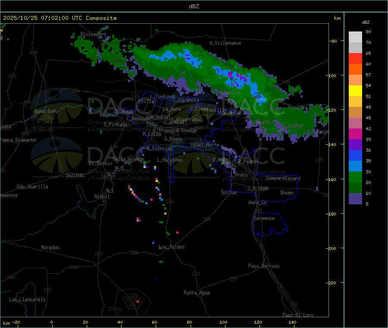The width and height of the screenshot is (388, 328).
Task: Click the 'Atuel_Norte' map label
Action: click(x=205, y=145)
